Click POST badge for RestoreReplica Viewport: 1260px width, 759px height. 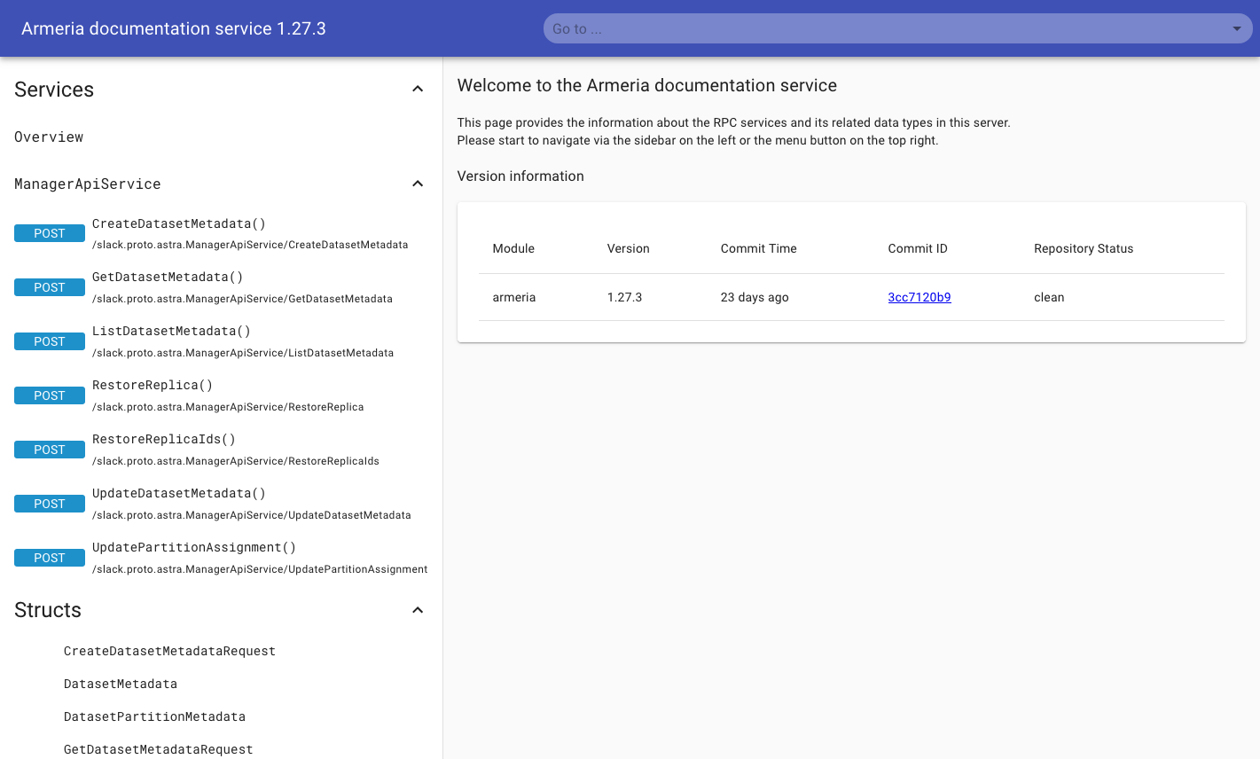50,395
